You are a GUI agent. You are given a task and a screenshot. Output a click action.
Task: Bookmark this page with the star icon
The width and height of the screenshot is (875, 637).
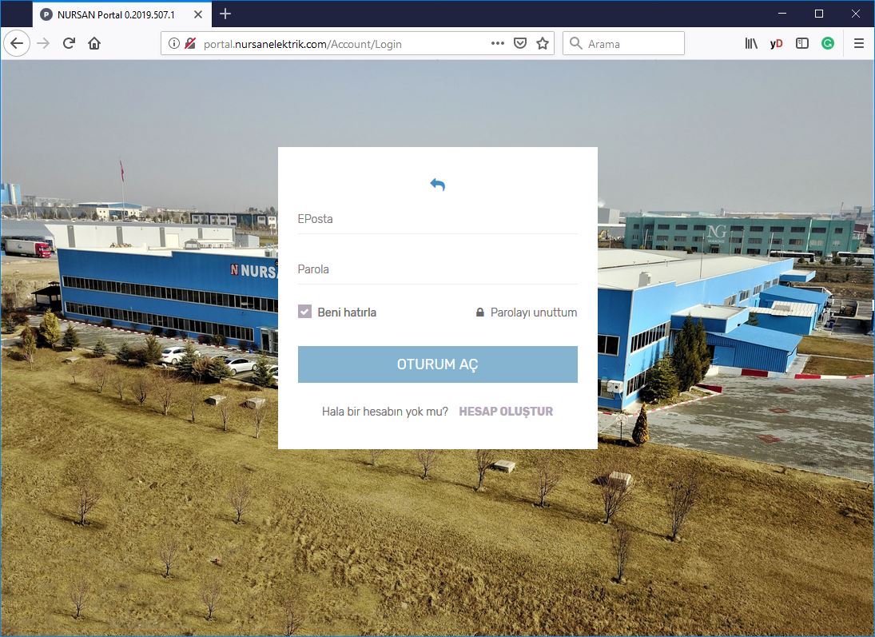point(543,44)
